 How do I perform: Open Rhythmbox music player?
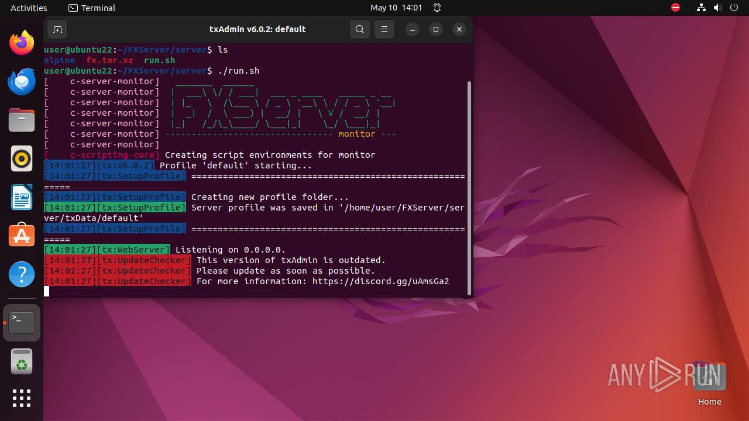click(x=22, y=158)
